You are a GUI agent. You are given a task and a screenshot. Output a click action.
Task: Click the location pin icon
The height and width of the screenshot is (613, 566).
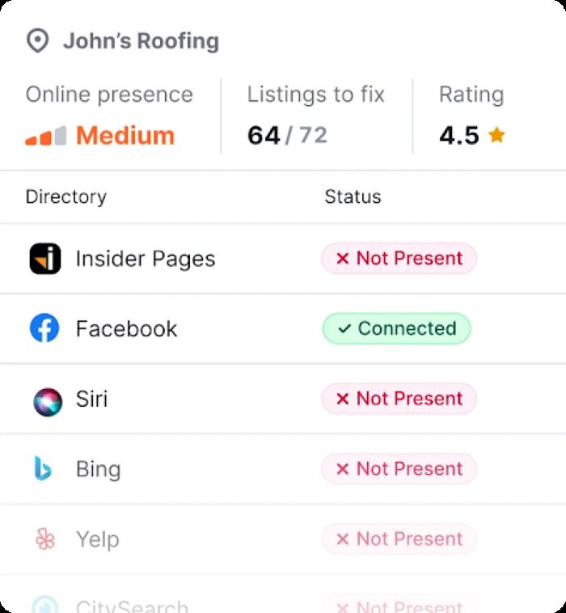pos(37,40)
